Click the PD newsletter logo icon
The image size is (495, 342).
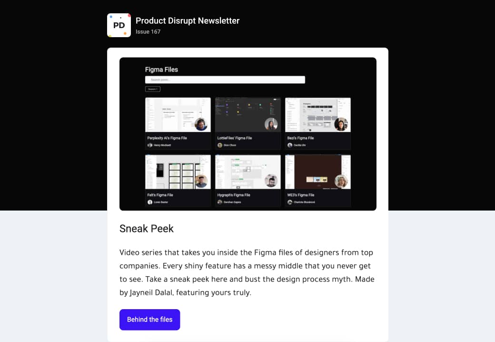119,25
